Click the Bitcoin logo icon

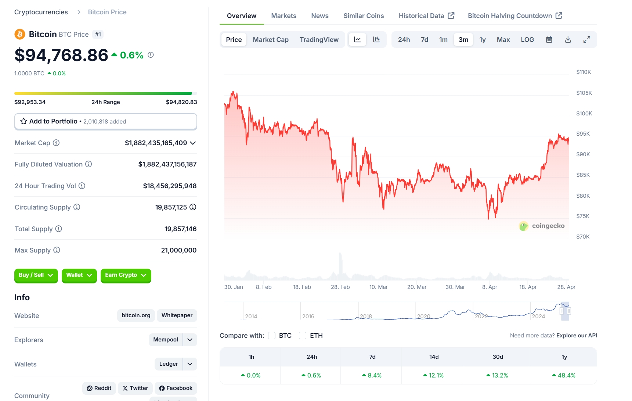[19, 34]
